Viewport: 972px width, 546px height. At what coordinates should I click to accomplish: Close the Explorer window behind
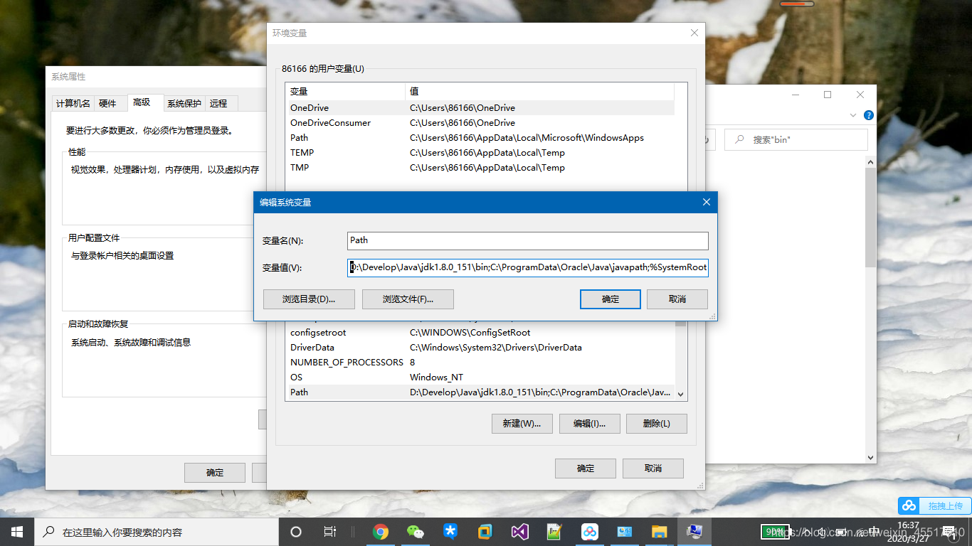tap(860, 95)
